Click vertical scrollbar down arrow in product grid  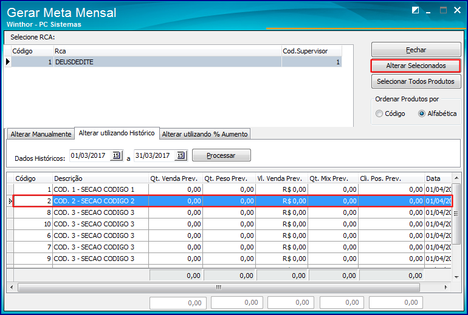pyautogui.click(x=456, y=277)
